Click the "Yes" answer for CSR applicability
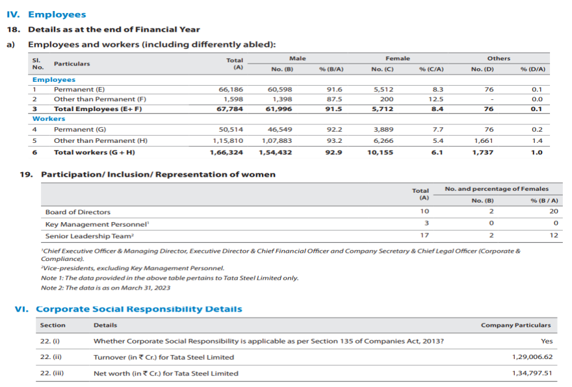 546,341
